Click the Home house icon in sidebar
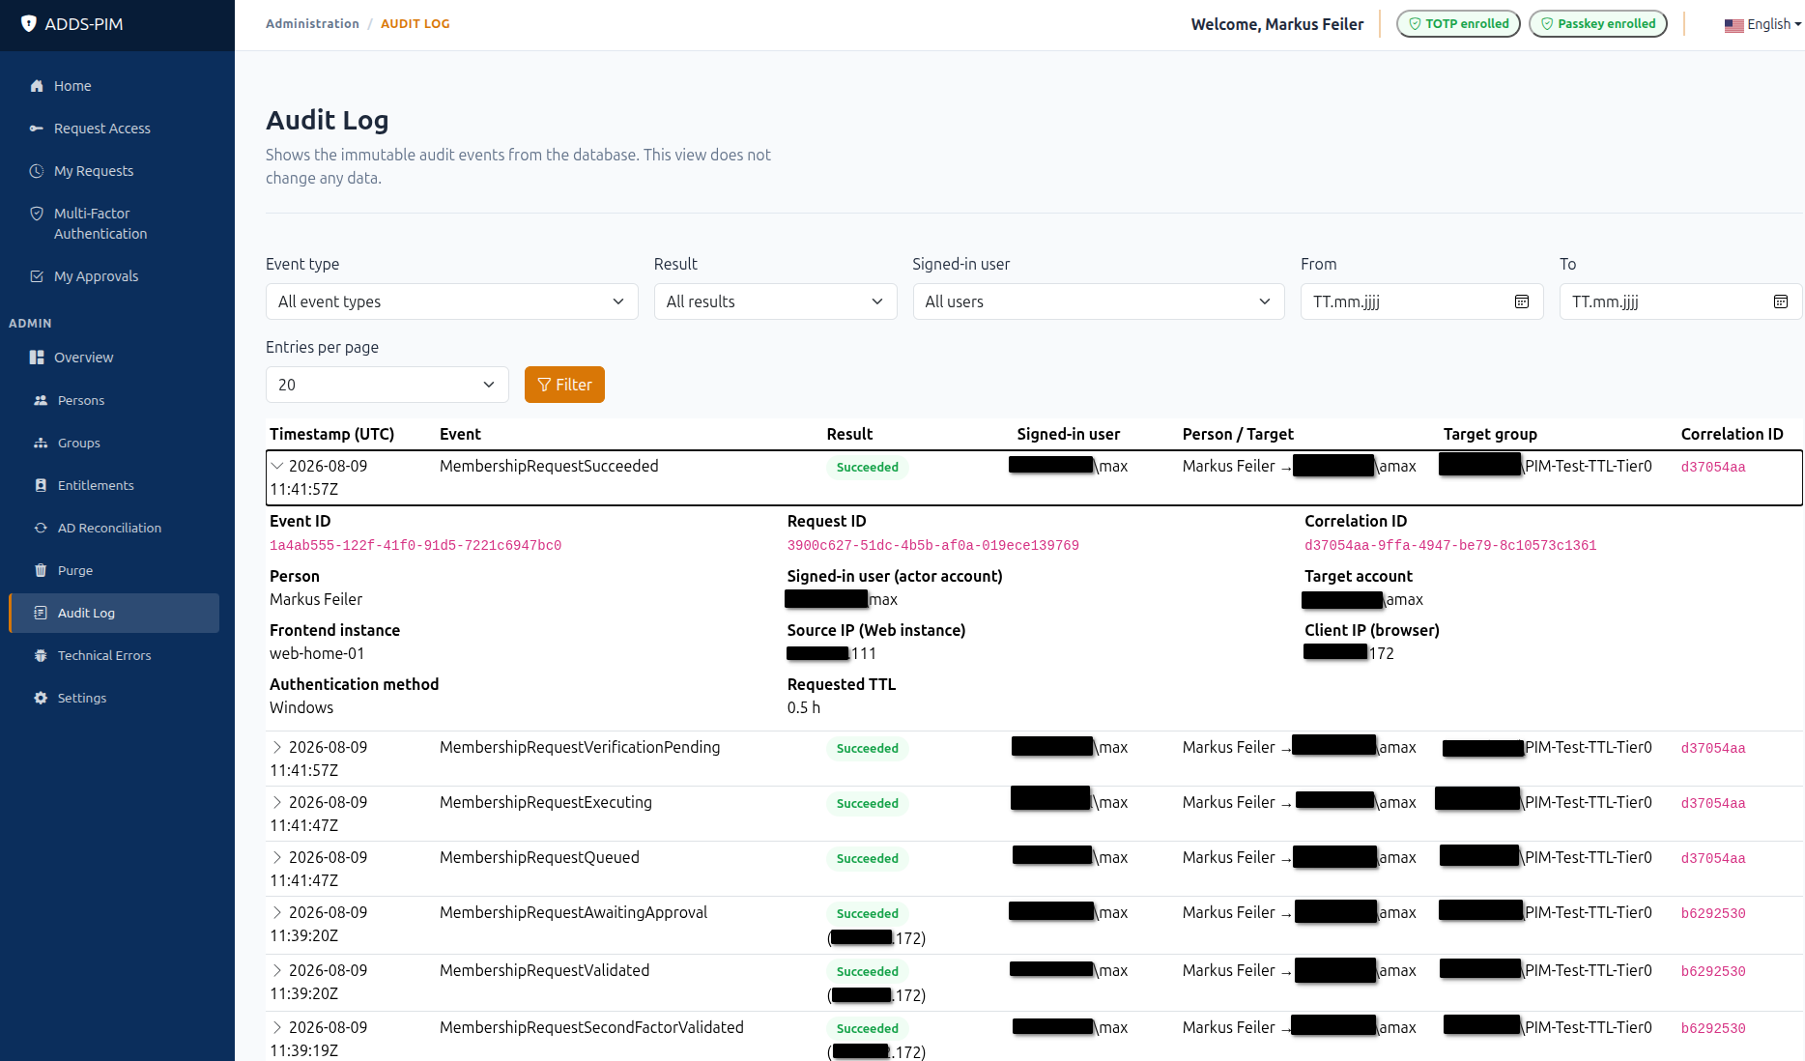The height and width of the screenshot is (1061, 1805). (x=37, y=86)
